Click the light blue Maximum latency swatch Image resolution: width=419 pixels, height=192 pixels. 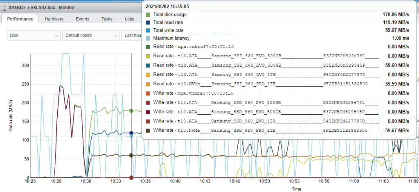point(148,38)
